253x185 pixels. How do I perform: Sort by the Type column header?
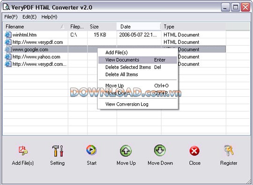pyautogui.click(x=193, y=27)
